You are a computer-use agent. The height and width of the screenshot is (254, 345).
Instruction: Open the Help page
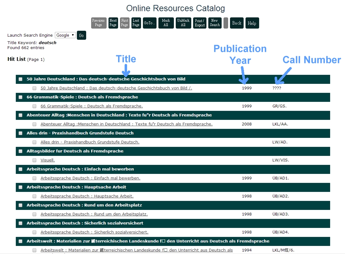coord(252,23)
